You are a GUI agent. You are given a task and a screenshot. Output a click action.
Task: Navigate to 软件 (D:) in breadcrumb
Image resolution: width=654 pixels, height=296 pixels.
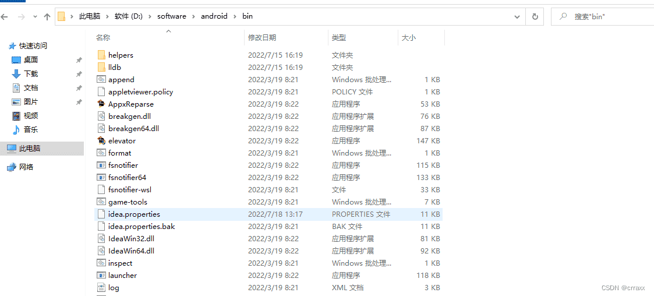[x=129, y=17]
